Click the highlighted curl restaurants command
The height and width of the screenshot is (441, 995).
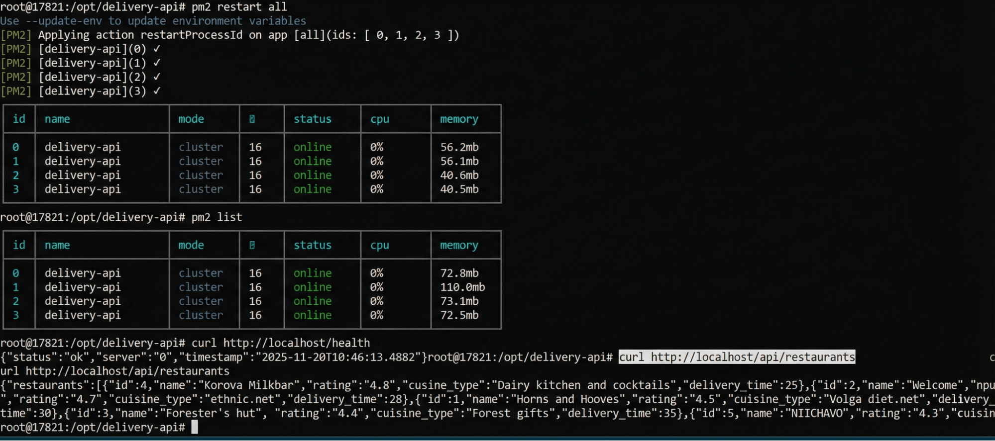[x=737, y=357]
